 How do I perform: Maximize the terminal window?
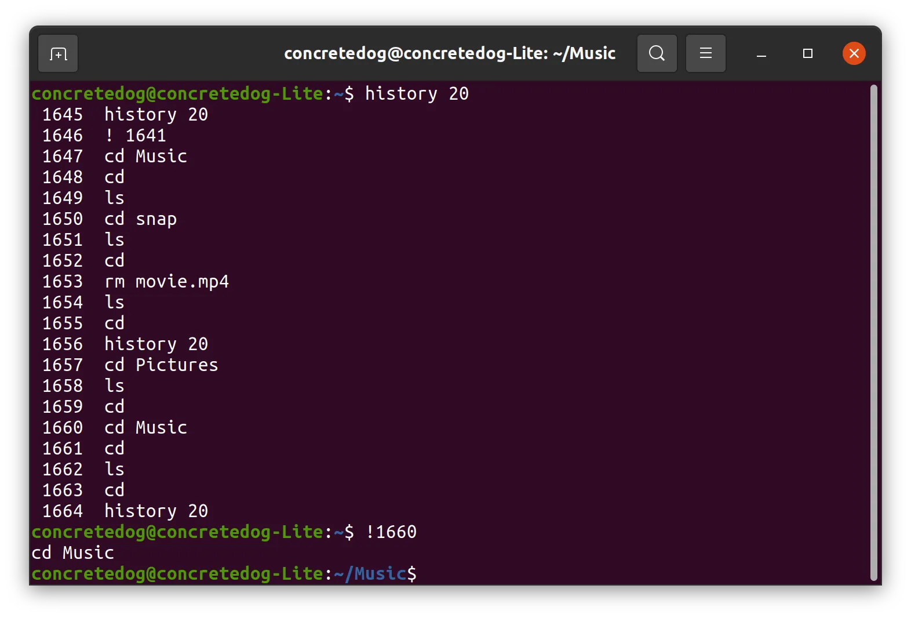point(807,54)
